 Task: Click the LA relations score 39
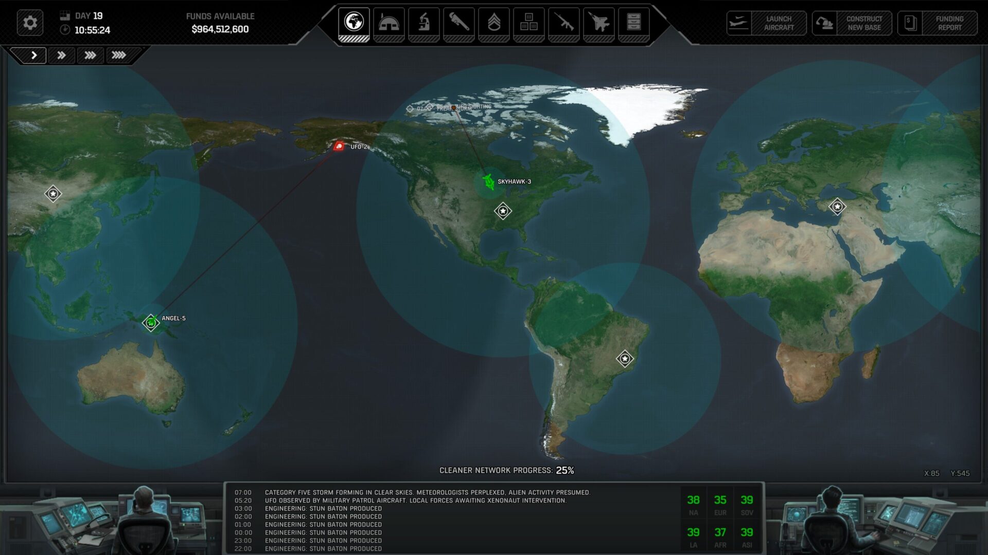[693, 532]
